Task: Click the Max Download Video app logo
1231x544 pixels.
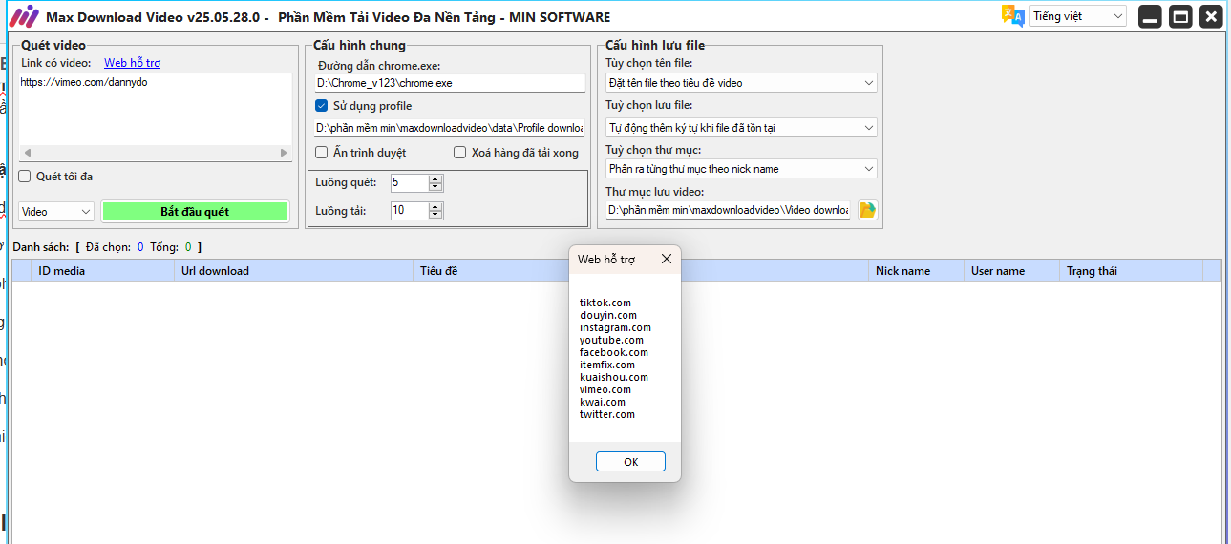Action: point(23,17)
